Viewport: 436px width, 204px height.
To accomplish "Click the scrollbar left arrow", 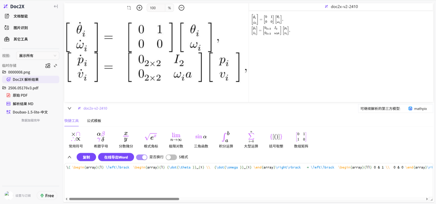I will tap(66, 199).
